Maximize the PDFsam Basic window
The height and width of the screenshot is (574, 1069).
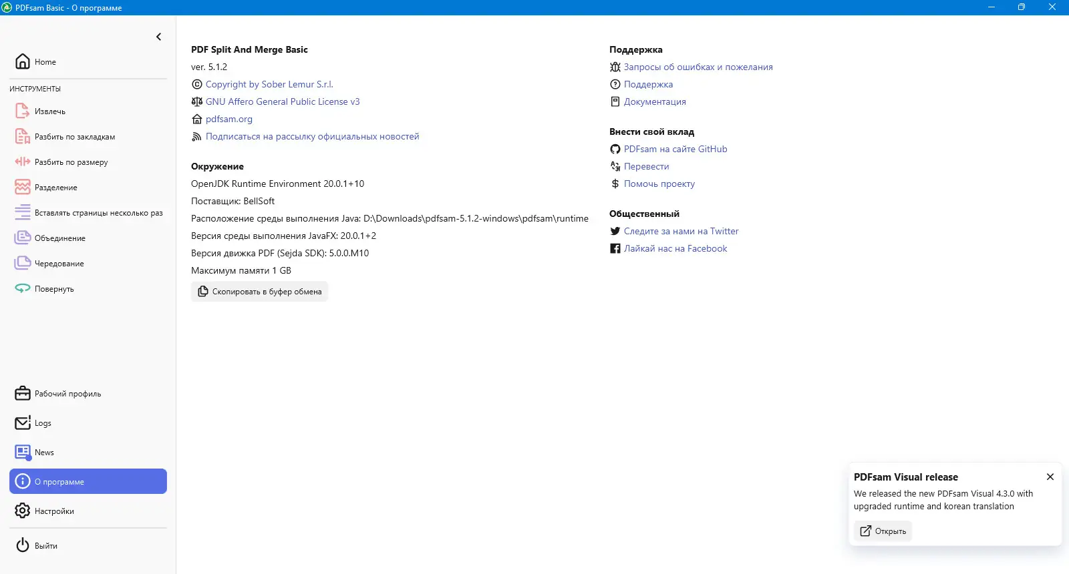coord(1021,7)
